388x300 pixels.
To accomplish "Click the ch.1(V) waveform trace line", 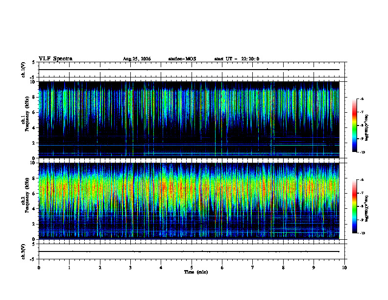I will click(189, 70).
